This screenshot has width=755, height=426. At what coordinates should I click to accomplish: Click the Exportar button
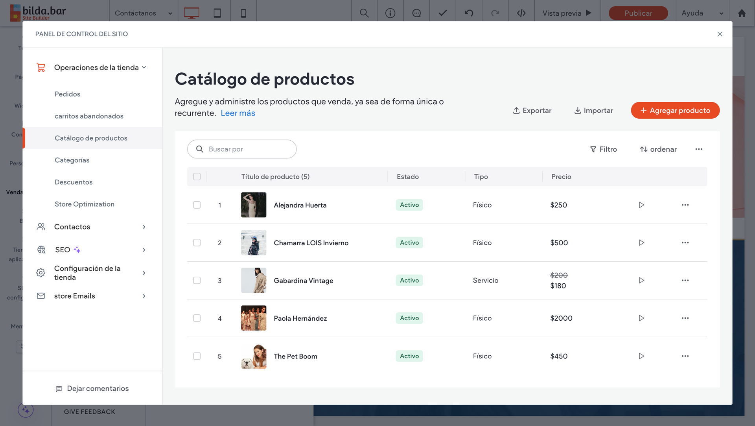[532, 110]
